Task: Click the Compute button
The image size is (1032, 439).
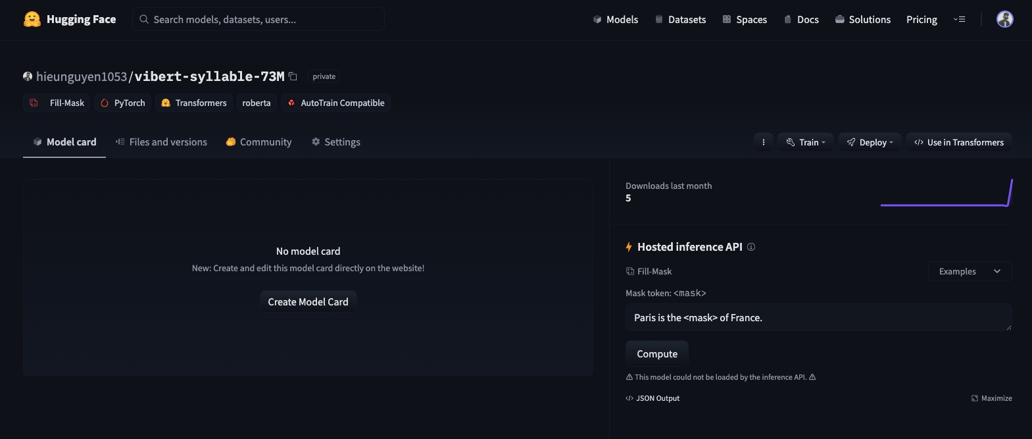Action: tap(657, 353)
